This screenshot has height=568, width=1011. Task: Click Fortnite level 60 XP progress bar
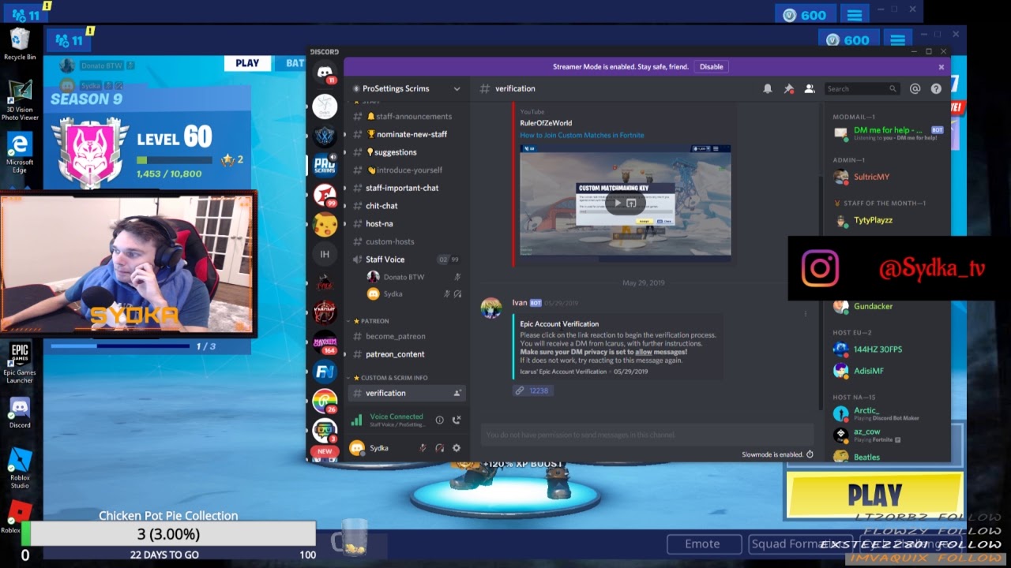pyautogui.click(x=174, y=160)
